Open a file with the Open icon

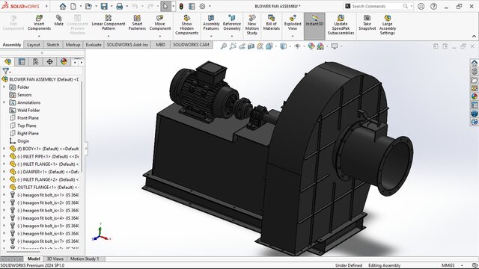click(88, 6)
